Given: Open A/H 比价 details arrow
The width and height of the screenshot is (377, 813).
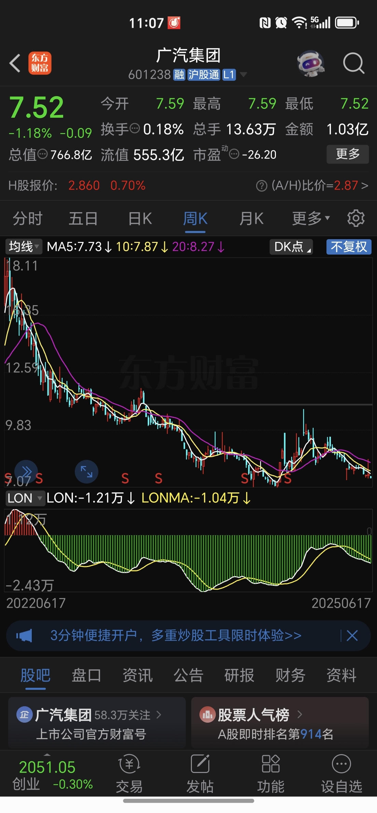Looking at the screenshot, I should click(365, 186).
